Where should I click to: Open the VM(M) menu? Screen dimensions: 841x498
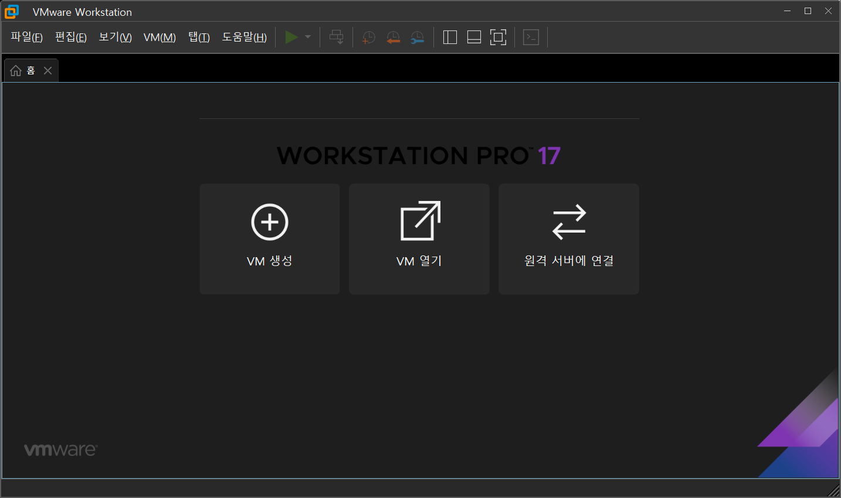coord(160,37)
